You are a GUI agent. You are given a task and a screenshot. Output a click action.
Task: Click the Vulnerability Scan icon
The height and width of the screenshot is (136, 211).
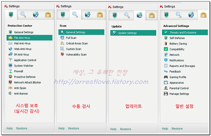click(62, 54)
